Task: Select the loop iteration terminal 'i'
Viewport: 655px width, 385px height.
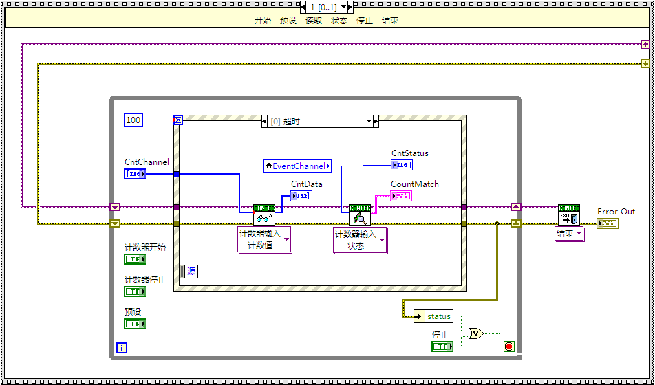Action: [122, 348]
